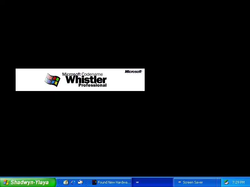Viewport: 250px width, 187px height.
Task: Launch Internet Explorer from quick launch
Action: (x=73, y=182)
